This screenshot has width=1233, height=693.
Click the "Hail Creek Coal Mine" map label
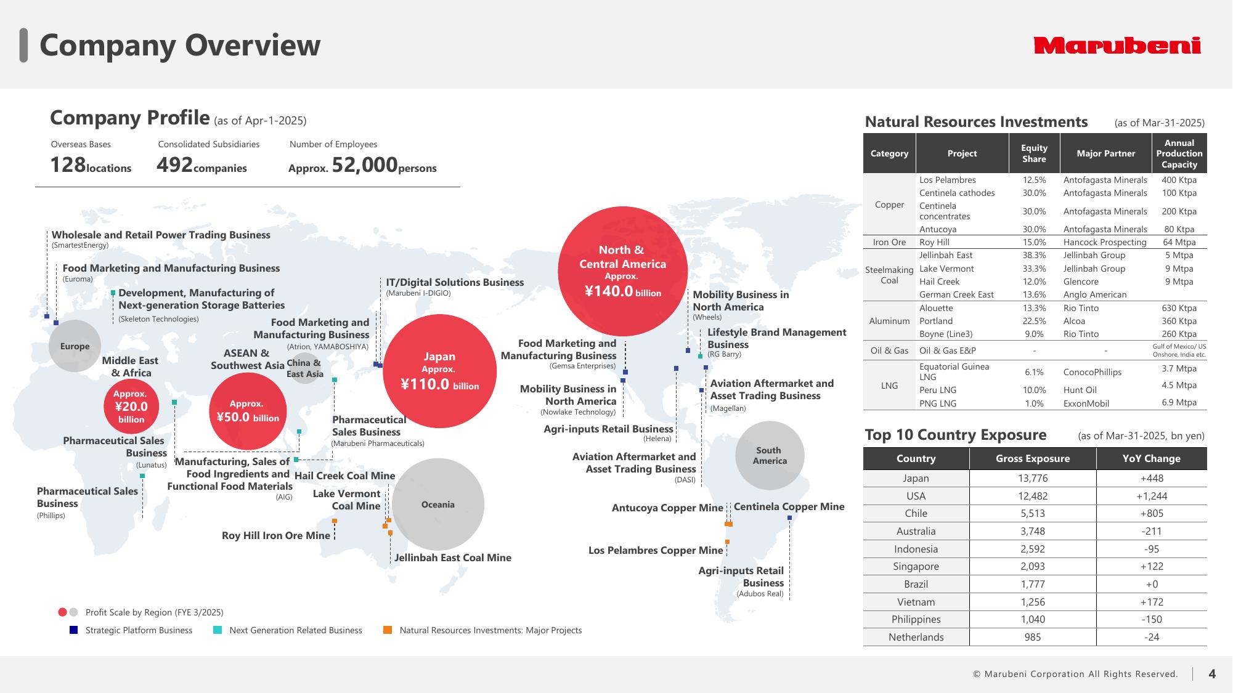pos(345,476)
